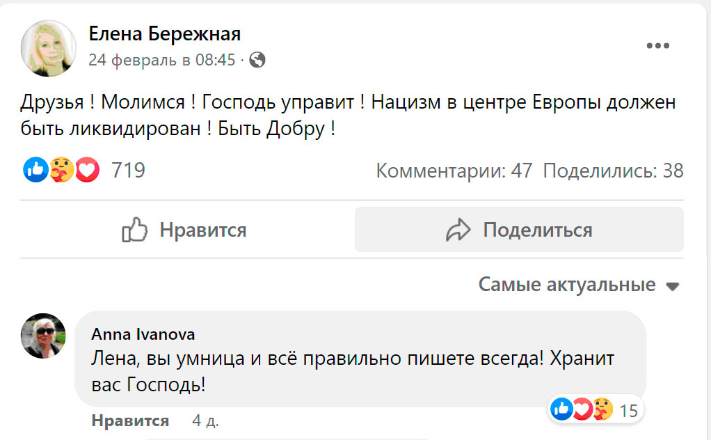The height and width of the screenshot is (440, 711).
Task: Click Нравится link under Anna's comment
Action: (130, 421)
